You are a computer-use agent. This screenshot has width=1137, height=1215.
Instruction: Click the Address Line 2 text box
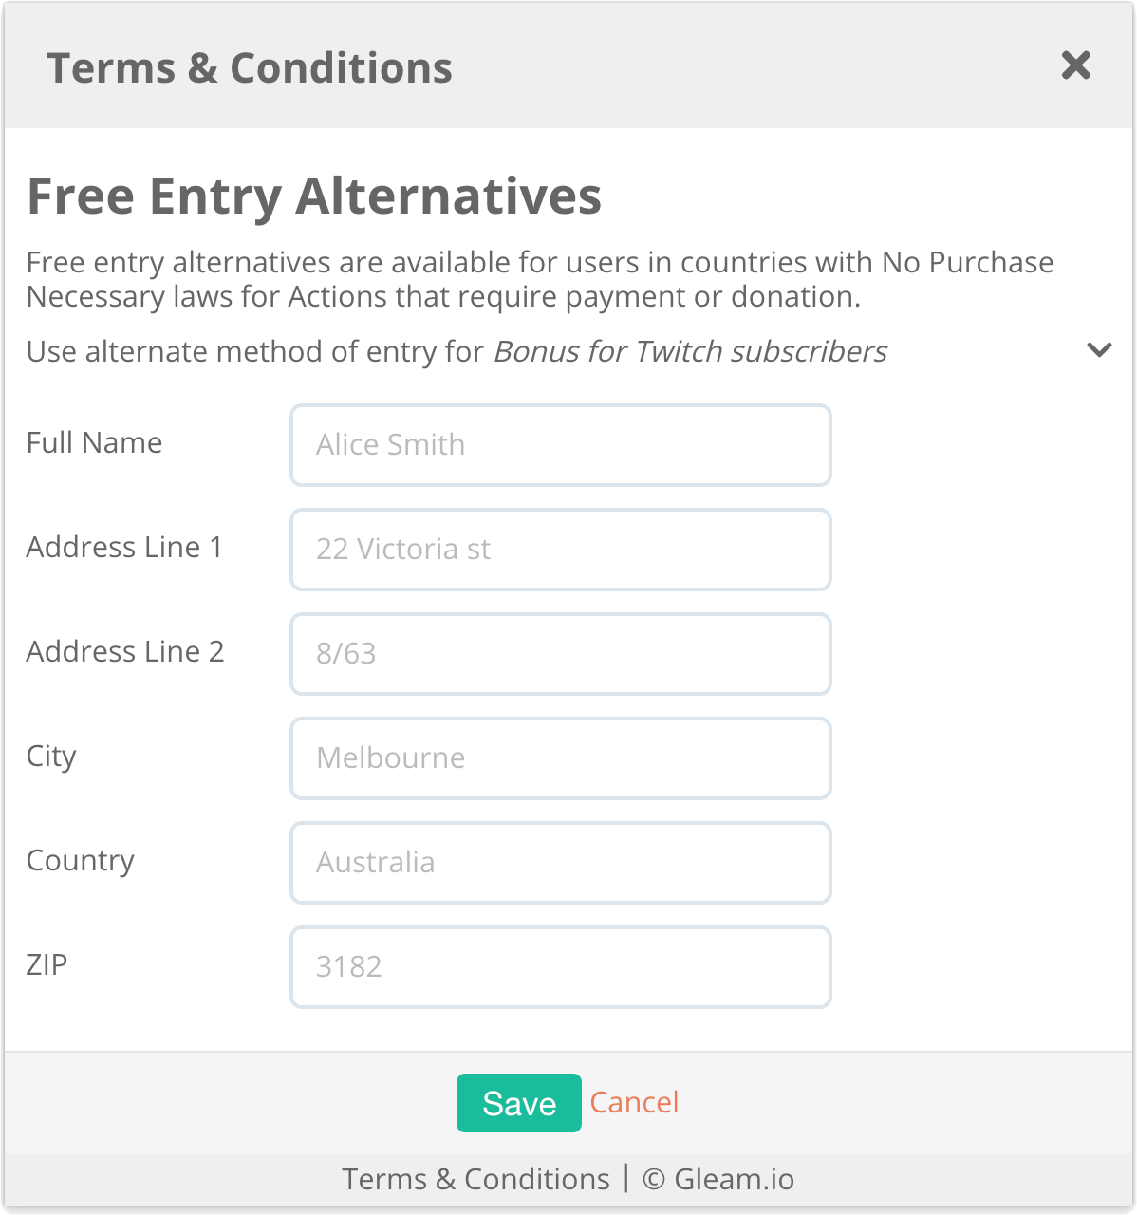560,654
